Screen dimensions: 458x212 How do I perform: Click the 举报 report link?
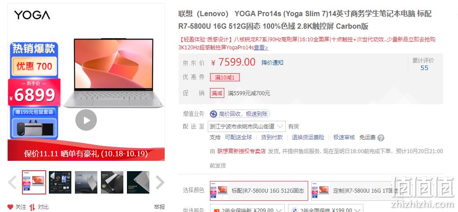coord(160,207)
